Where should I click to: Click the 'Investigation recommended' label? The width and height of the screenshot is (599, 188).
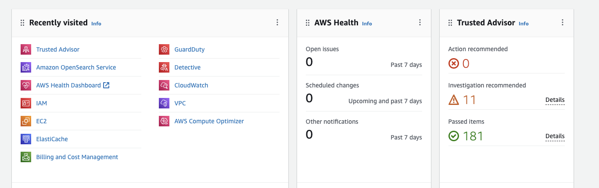click(x=487, y=85)
